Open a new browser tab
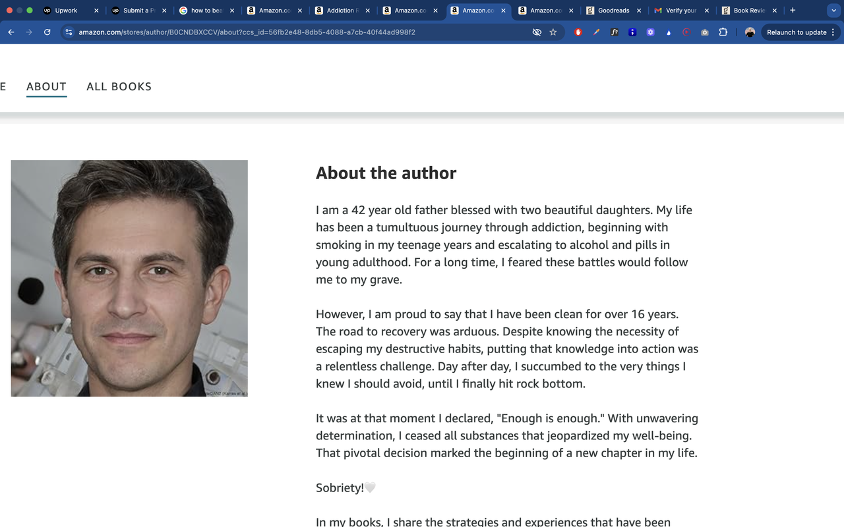Screen dimensions: 844x527 pos(793,10)
